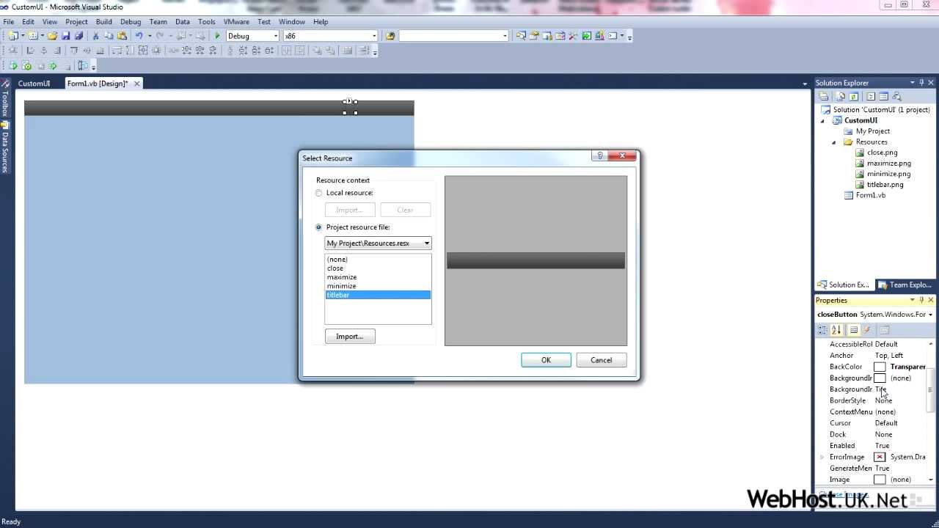The image size is (939, 528).
Task: Switch to the CustomUI tab
Action: (x=34, y=84)
